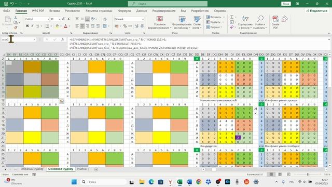Click the Wrap Text icon
332x187 pixels.
(x=105, y=19)
